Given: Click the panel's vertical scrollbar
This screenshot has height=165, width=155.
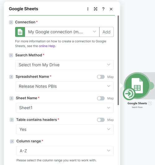Looking at the screenshot, I should 118,60.
